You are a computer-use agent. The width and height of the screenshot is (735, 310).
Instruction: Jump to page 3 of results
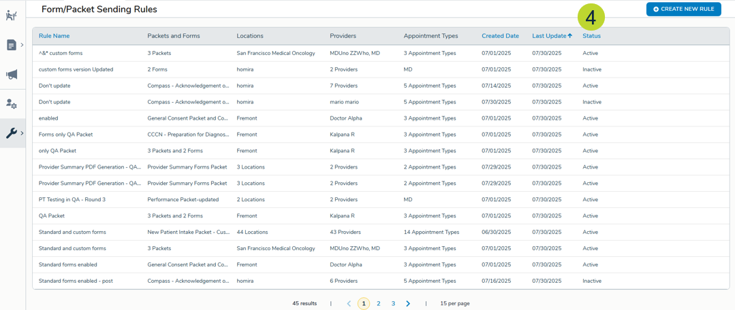point(393,303)
